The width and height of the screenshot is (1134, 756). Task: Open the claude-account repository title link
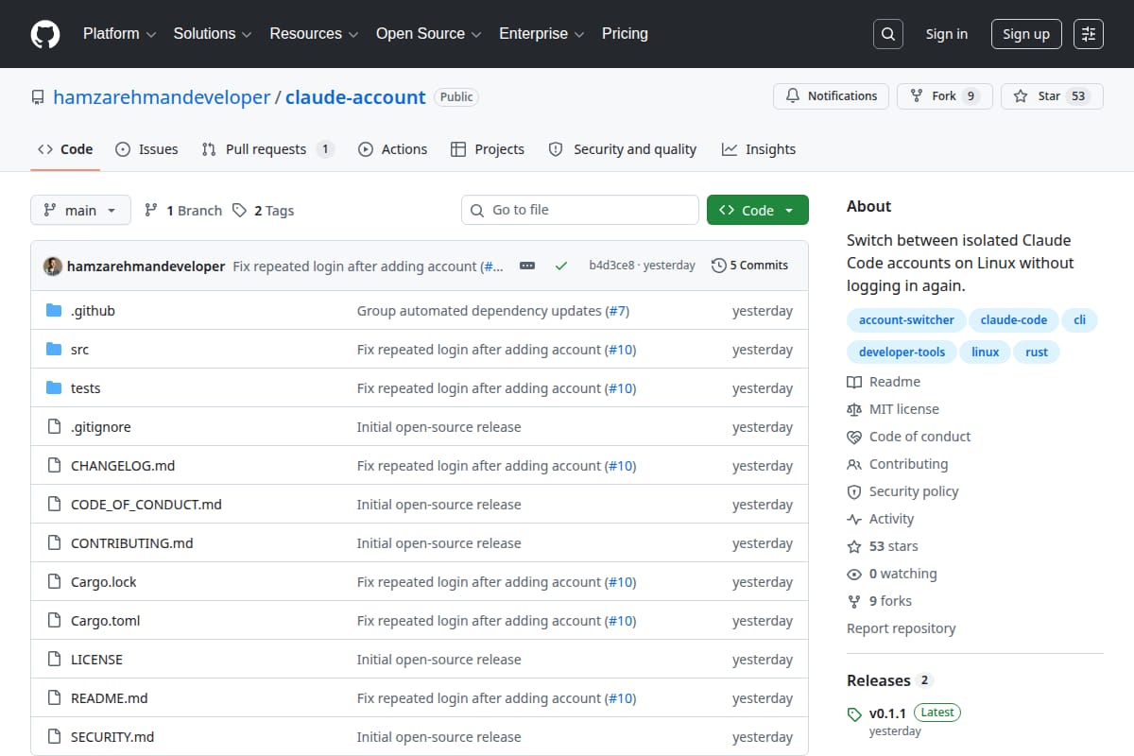coord(355,97)
